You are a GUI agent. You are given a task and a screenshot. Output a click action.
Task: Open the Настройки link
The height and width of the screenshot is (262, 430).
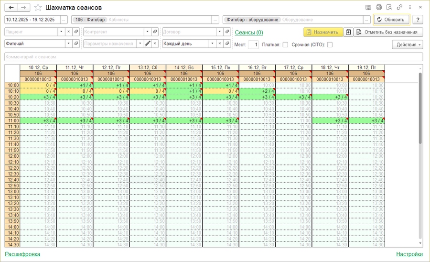click(409, 254)
